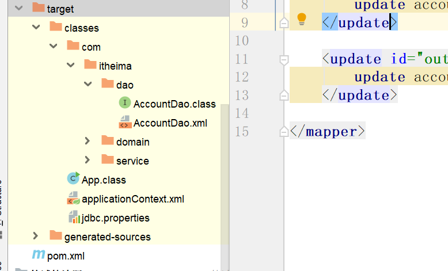Screen dimensions: 448x271
Task: Click the target folder icon
Action: pos(39,9)
